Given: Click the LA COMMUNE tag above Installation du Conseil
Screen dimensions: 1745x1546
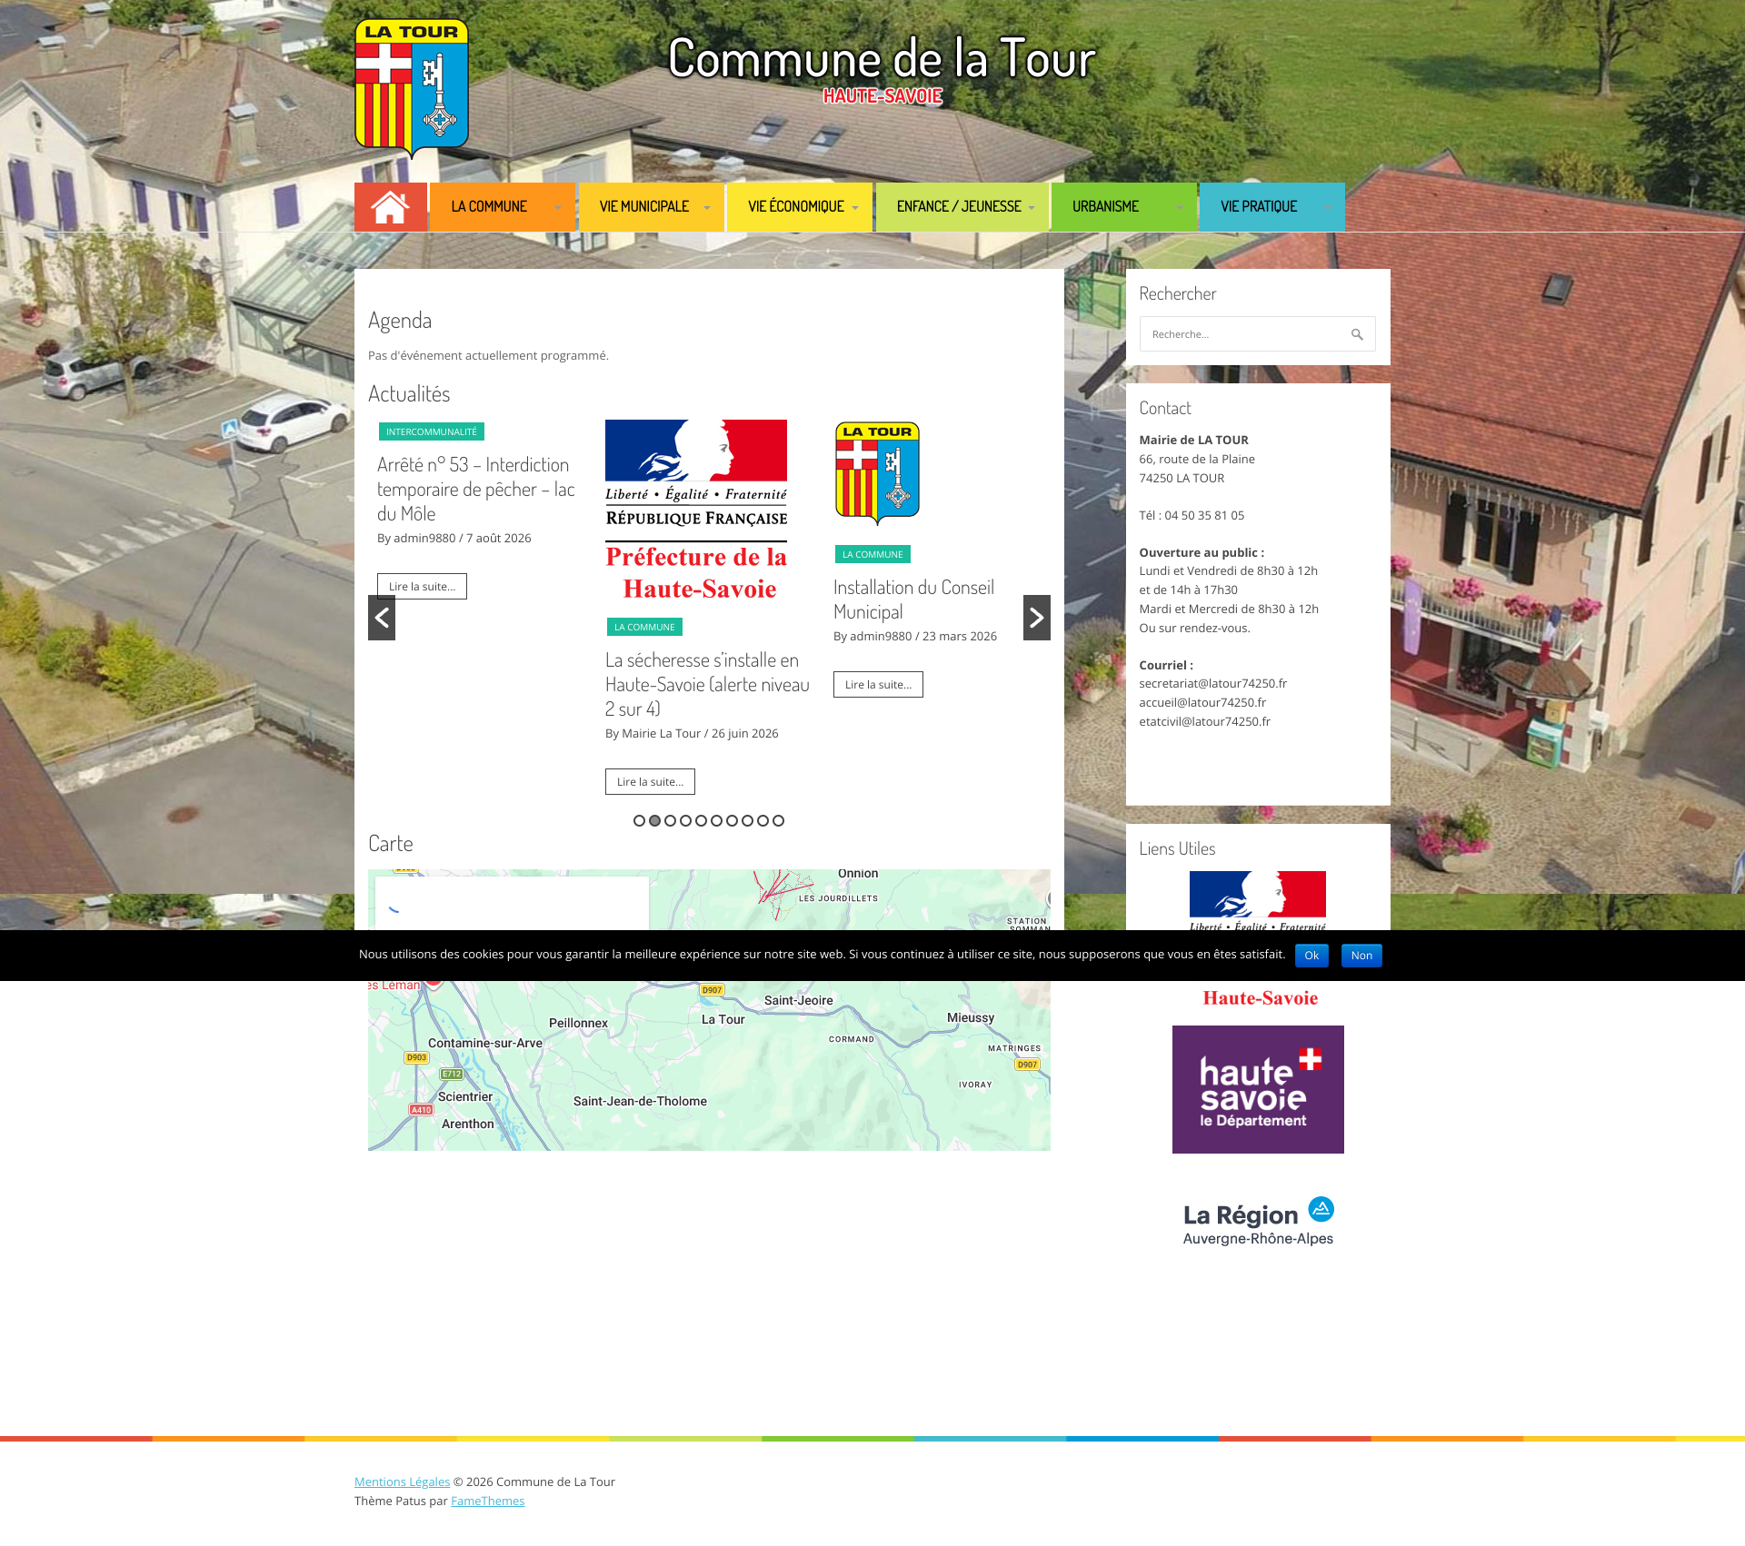Looking at the screenshot, I should click(872, 554).
